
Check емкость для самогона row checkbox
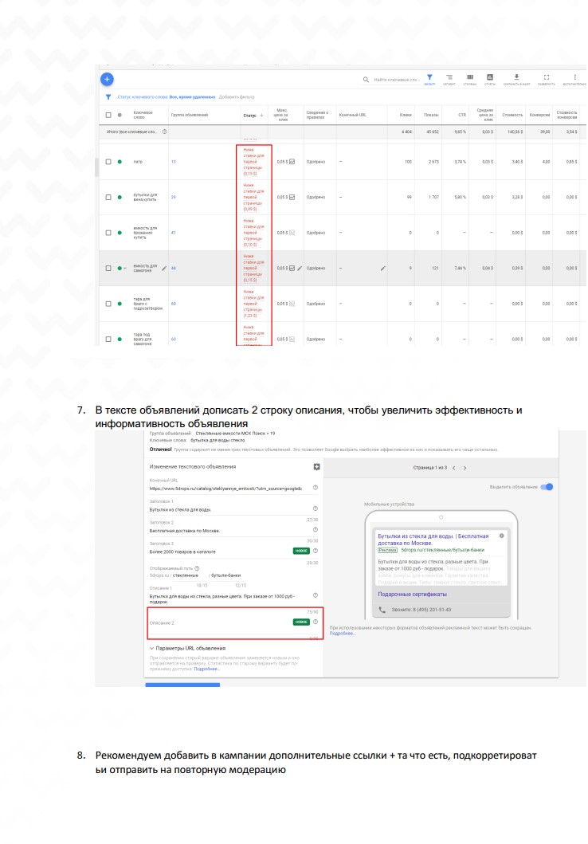coord(108,268)
